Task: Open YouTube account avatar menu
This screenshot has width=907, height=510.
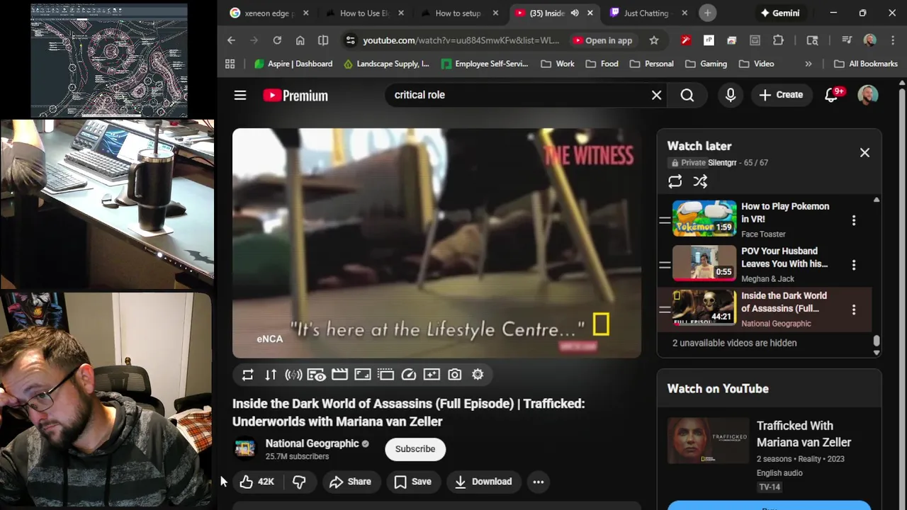Action: (x=868, y=95)
